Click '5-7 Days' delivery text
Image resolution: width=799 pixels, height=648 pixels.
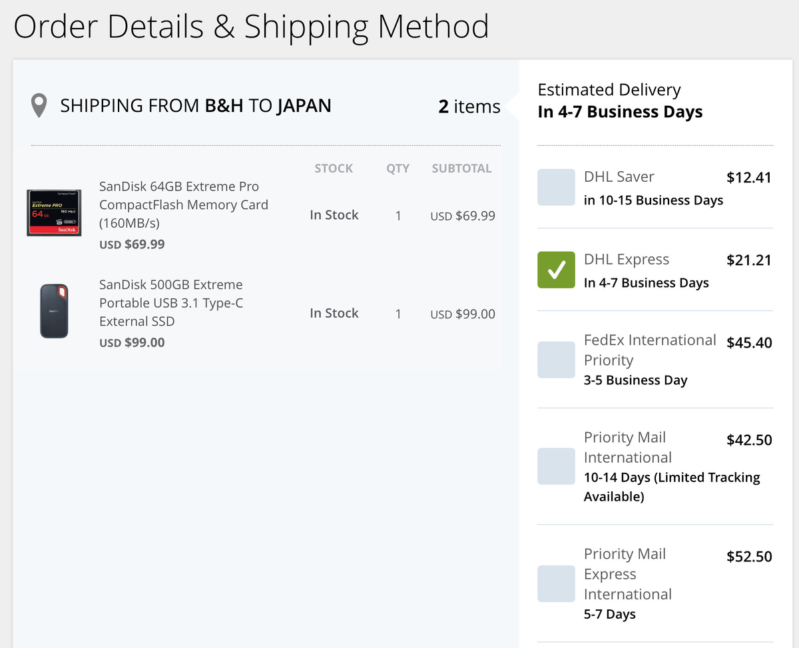609,614
